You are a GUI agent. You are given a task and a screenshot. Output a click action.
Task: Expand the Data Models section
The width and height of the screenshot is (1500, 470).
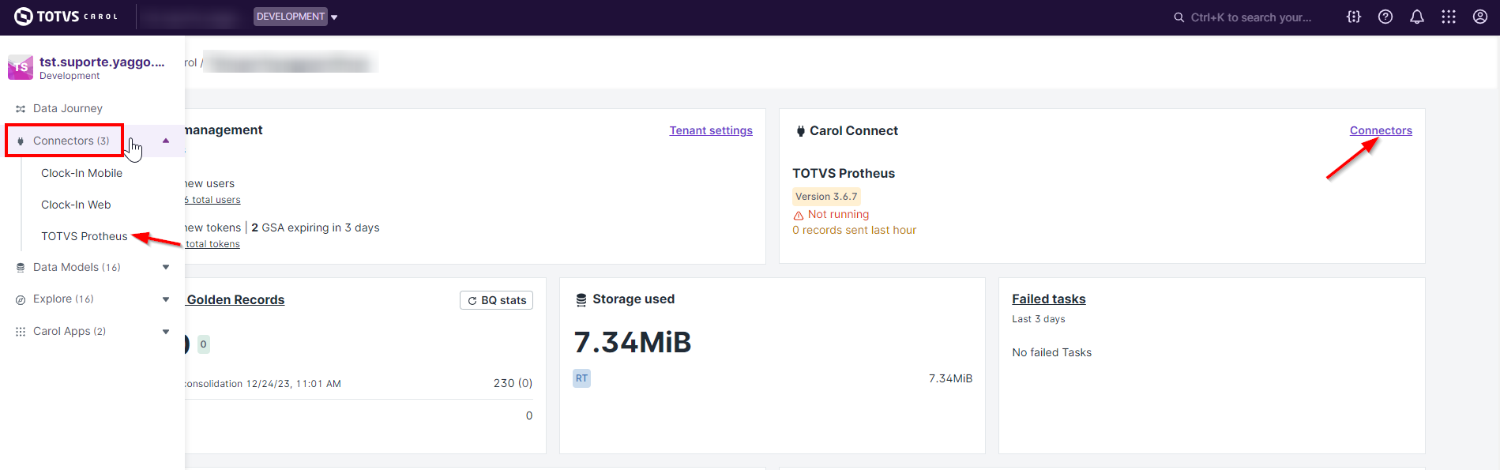tap(166, 267)
